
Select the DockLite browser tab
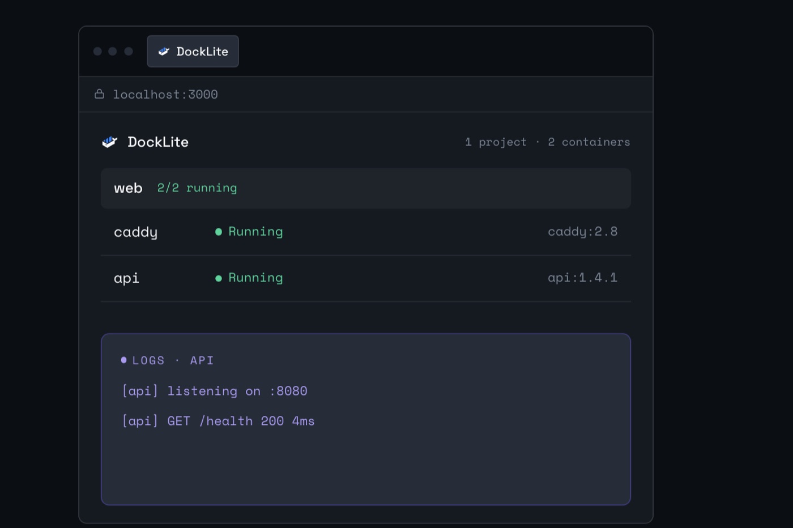pyautogui.click(x=193, y=52)
